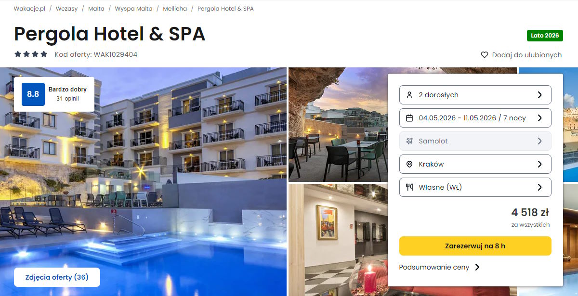Open the Wczasy breadcrumb link
Screen dimensions: 578x296
click(x=66, y=9)
